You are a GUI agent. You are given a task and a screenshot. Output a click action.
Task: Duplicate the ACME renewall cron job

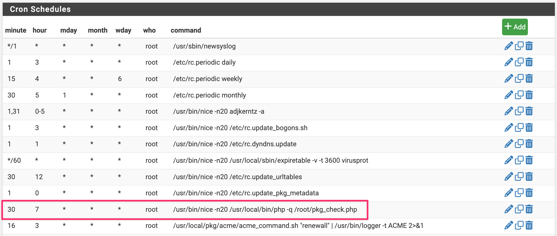tap(519, 225)
